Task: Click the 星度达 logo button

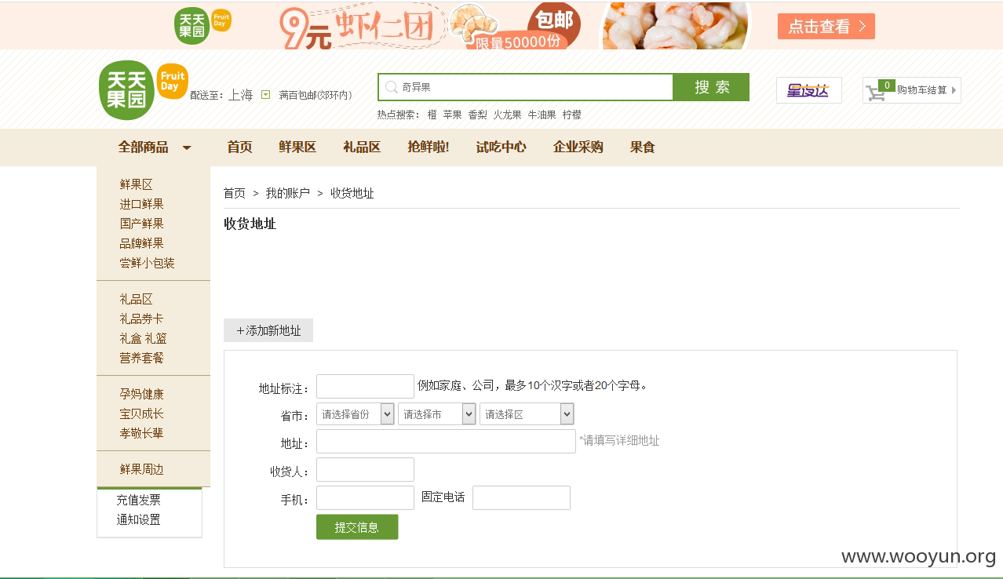Action: tap(808, 90)
